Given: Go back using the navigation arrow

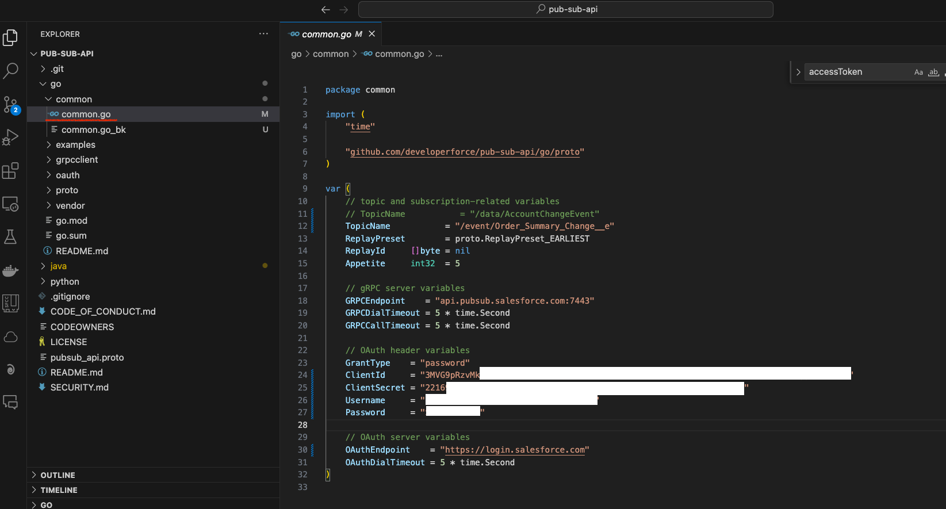Looking at the screenshot, I should click(325, 10).
